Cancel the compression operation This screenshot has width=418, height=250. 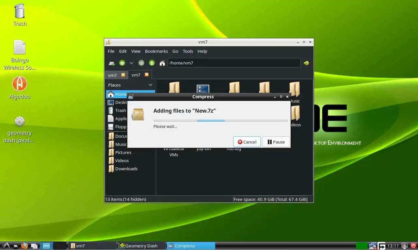tap(247, 142)
